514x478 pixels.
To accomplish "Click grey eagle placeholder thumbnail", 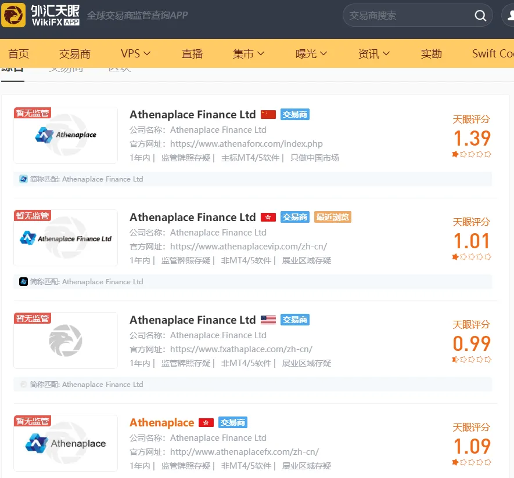I will tap(66, 341).
